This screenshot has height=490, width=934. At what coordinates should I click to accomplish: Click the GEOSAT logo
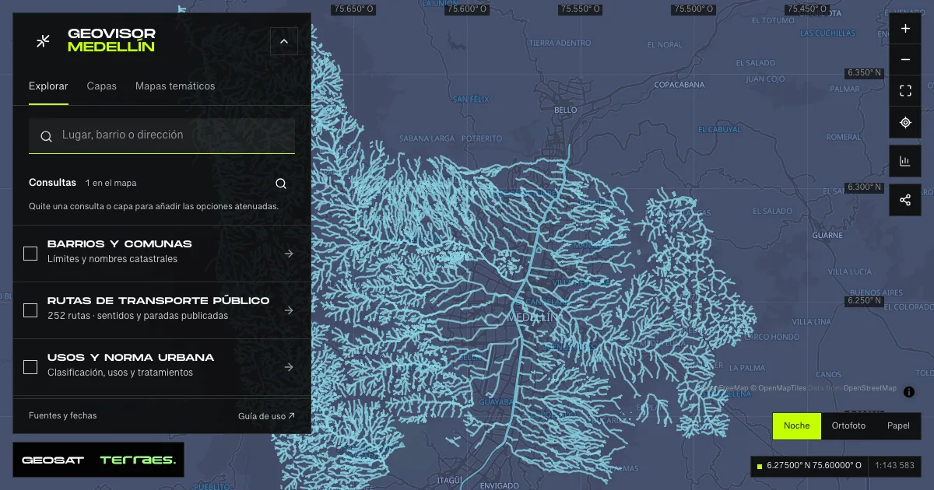click(x=53, y=460)
